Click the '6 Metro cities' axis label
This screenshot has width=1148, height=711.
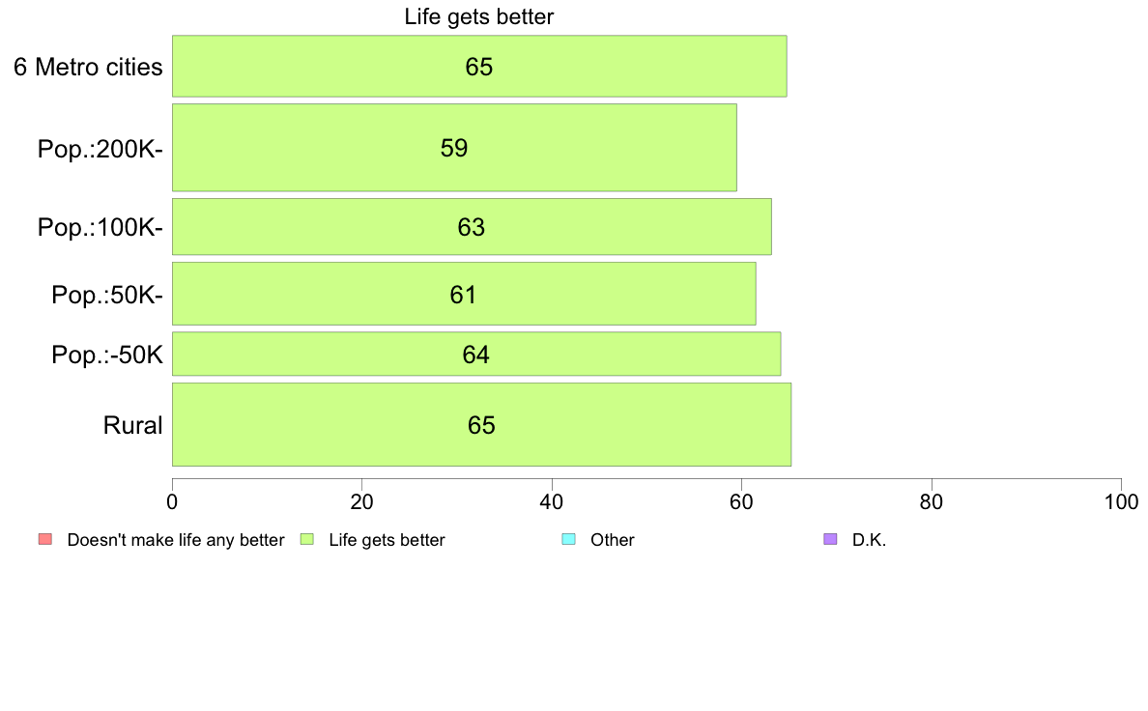coord(88,68)
